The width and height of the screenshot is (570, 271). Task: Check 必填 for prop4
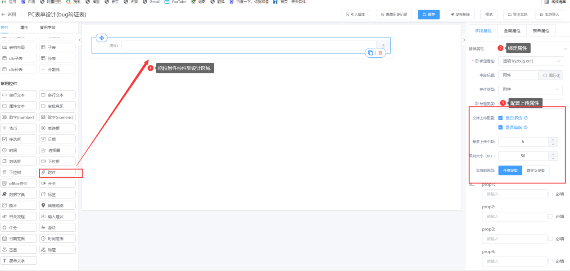click(551, 261)
